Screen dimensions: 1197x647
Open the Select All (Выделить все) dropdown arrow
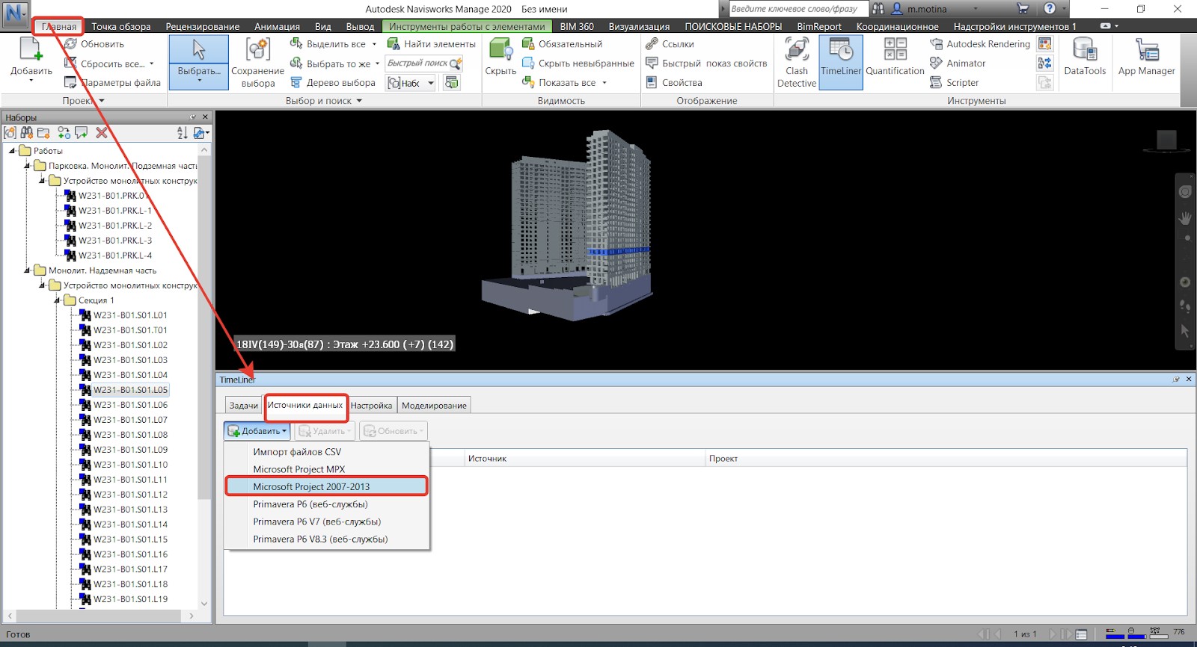(x=375, y=44)
